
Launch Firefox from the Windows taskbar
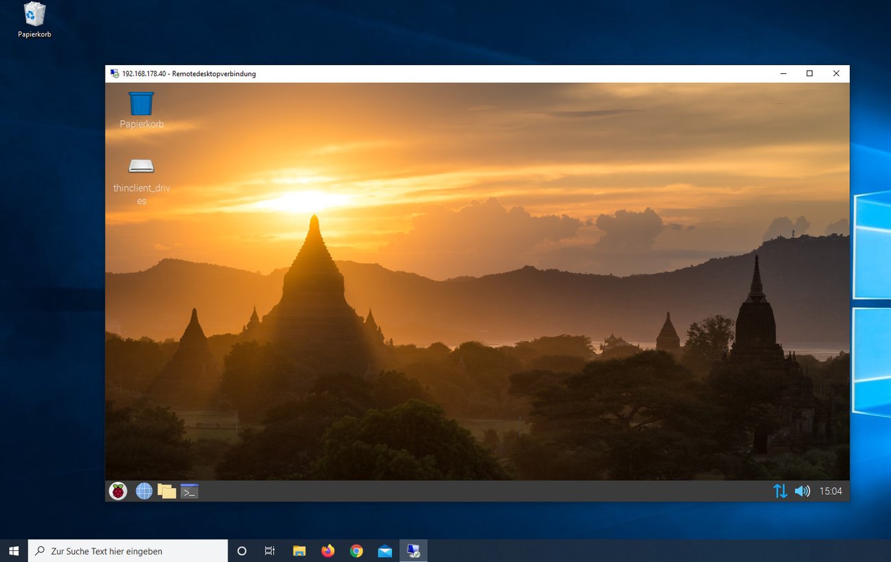click(328, 551)
